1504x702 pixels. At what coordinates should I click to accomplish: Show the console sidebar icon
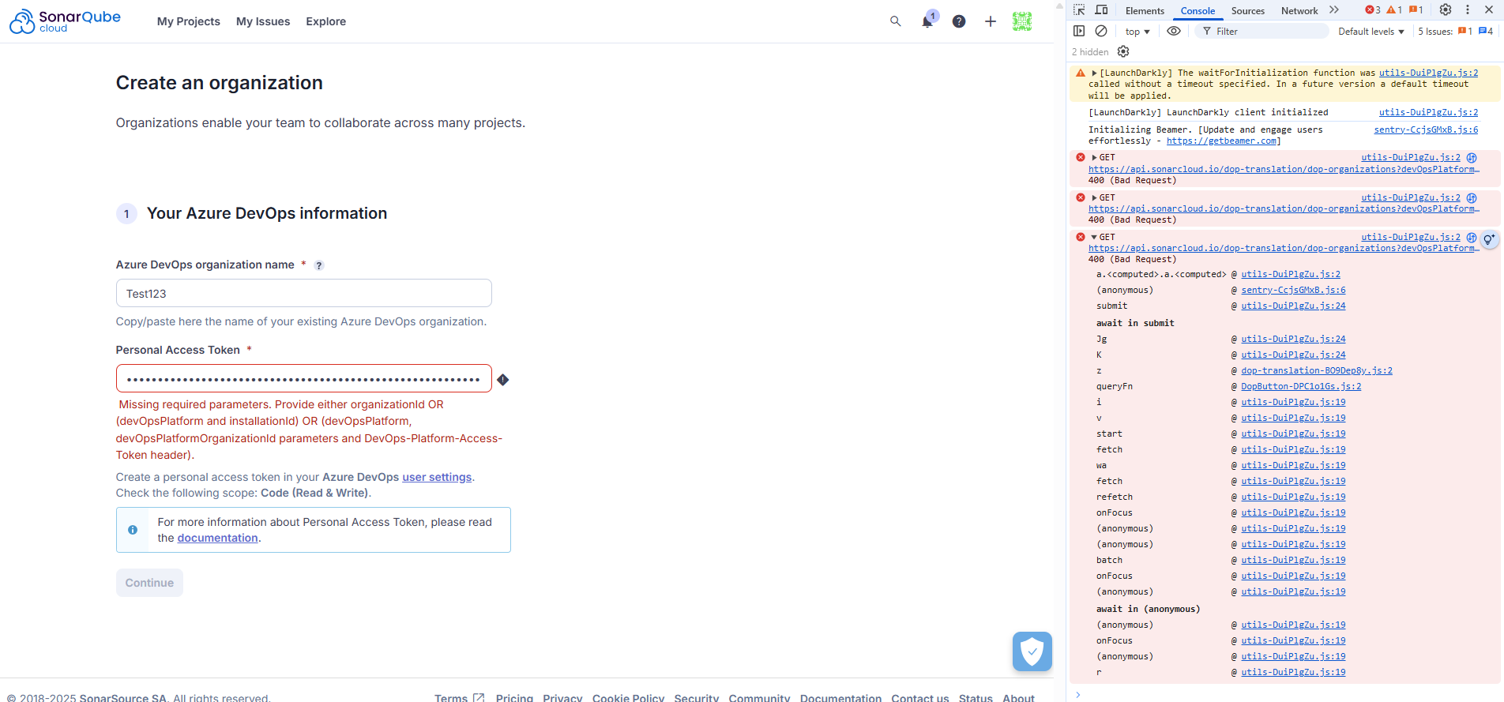tap(1079, 31)
